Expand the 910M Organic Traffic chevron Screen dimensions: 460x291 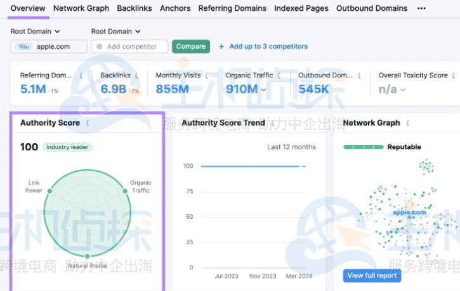point(263,89)
